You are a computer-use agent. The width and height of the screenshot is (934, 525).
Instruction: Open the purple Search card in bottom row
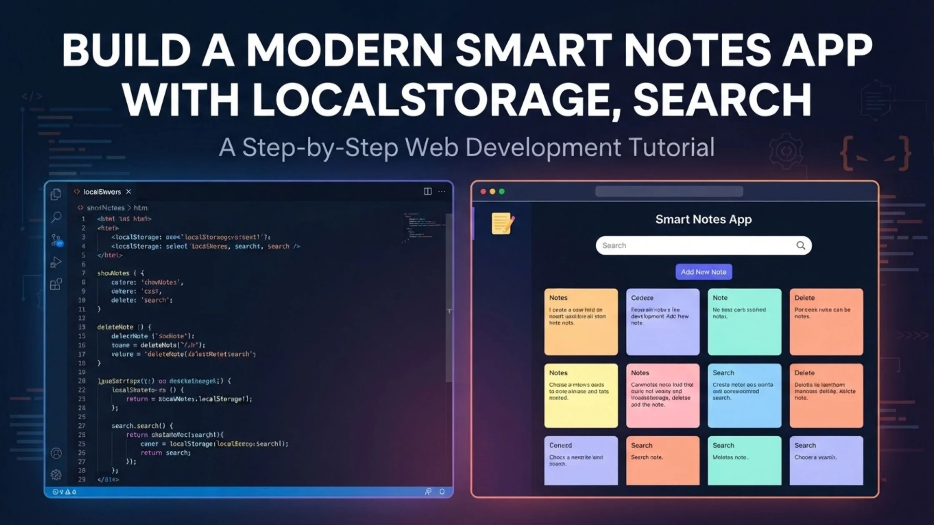826,460
